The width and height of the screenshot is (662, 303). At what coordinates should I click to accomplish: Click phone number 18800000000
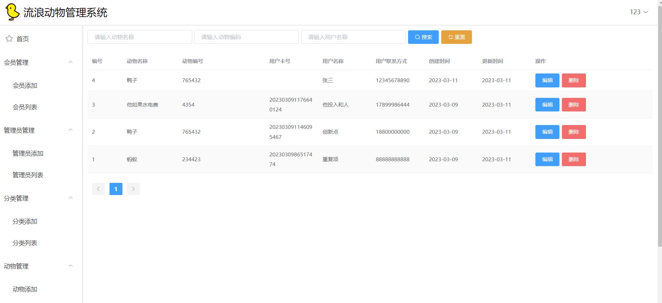point(392,132)
